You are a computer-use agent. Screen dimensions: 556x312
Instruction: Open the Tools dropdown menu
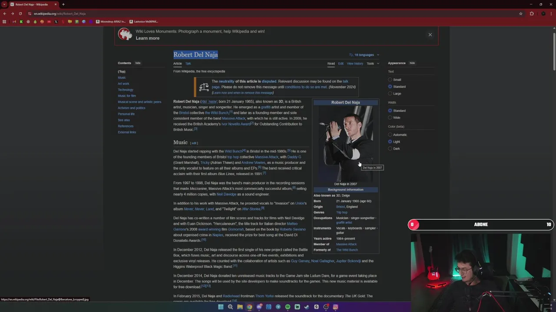pos(373,64)
